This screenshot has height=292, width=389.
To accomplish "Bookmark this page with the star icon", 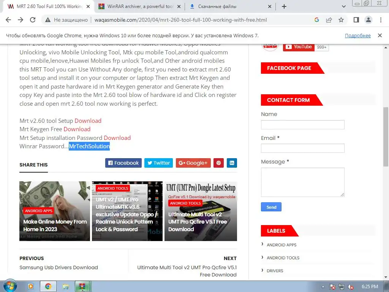I will click(341, 20).
